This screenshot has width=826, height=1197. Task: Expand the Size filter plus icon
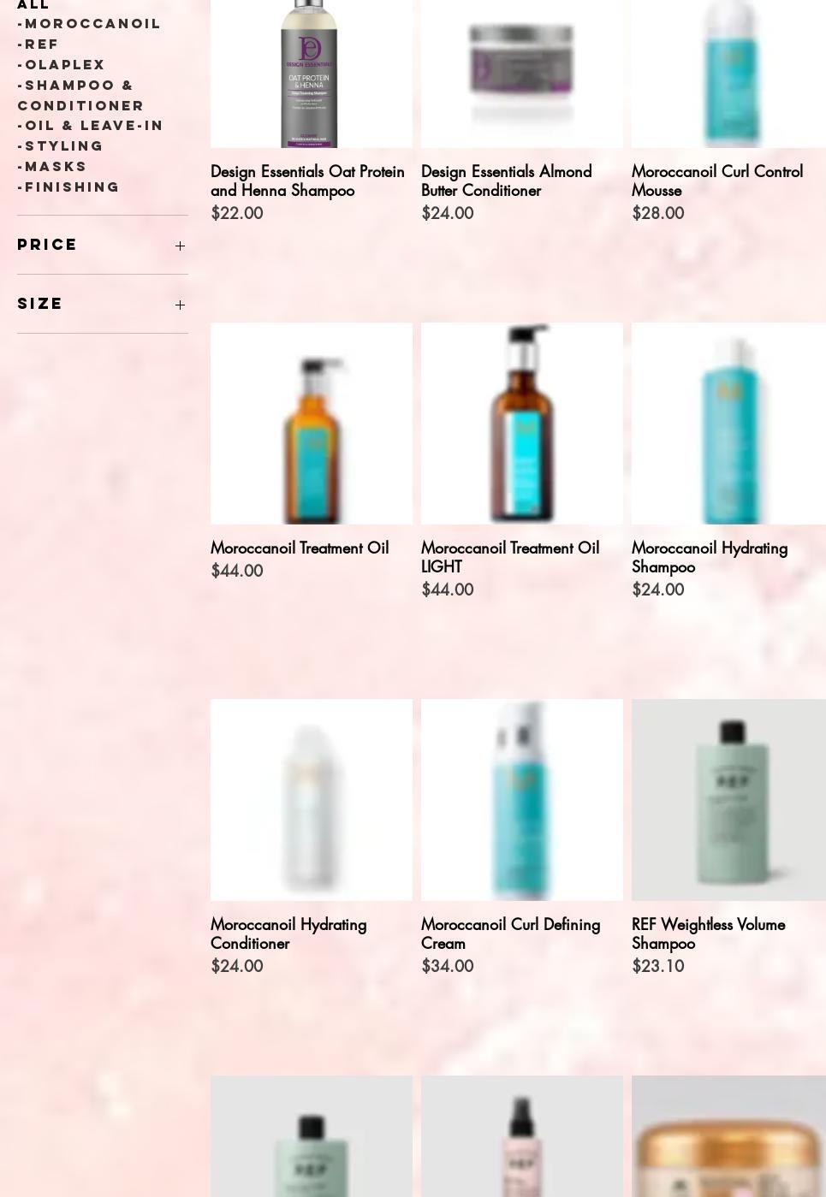pyautogui.click(x=180, y=305)
